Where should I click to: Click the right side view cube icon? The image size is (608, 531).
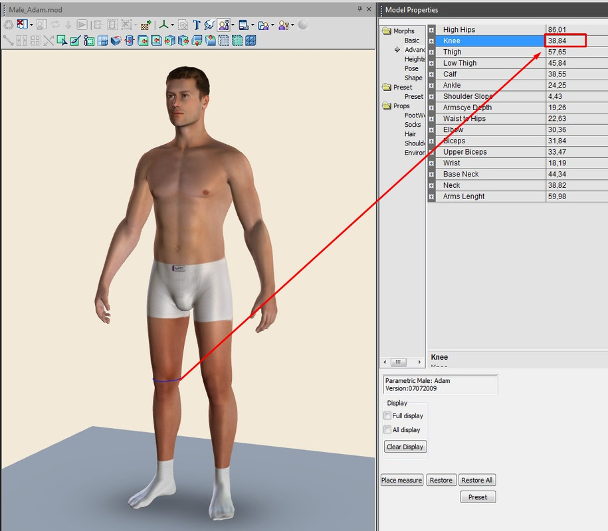pyautogui.click(x=183, y=40)
